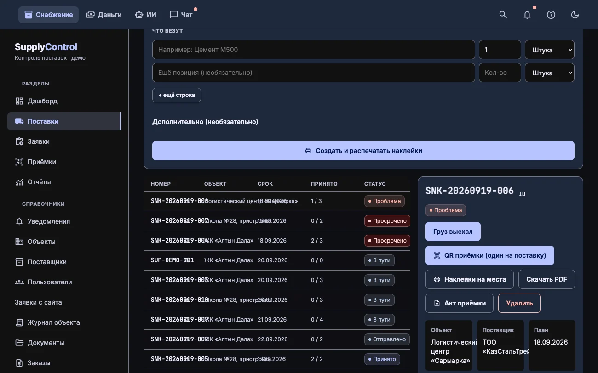Print Наклейки на места

tap(470, 279)
